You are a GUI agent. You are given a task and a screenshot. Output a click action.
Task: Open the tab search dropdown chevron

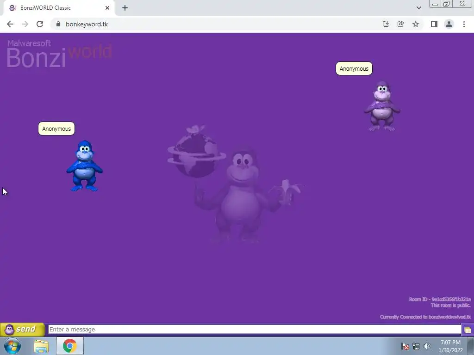coord(418,8)
